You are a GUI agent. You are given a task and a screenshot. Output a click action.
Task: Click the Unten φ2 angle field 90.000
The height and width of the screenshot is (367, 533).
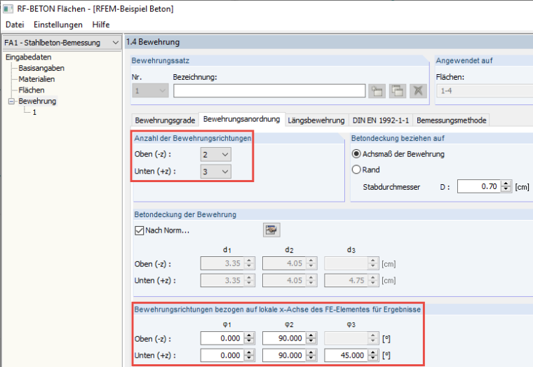pyautogui.click(x=284, y=355)
